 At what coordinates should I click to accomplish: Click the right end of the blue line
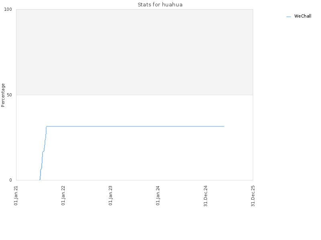[224, 126]
